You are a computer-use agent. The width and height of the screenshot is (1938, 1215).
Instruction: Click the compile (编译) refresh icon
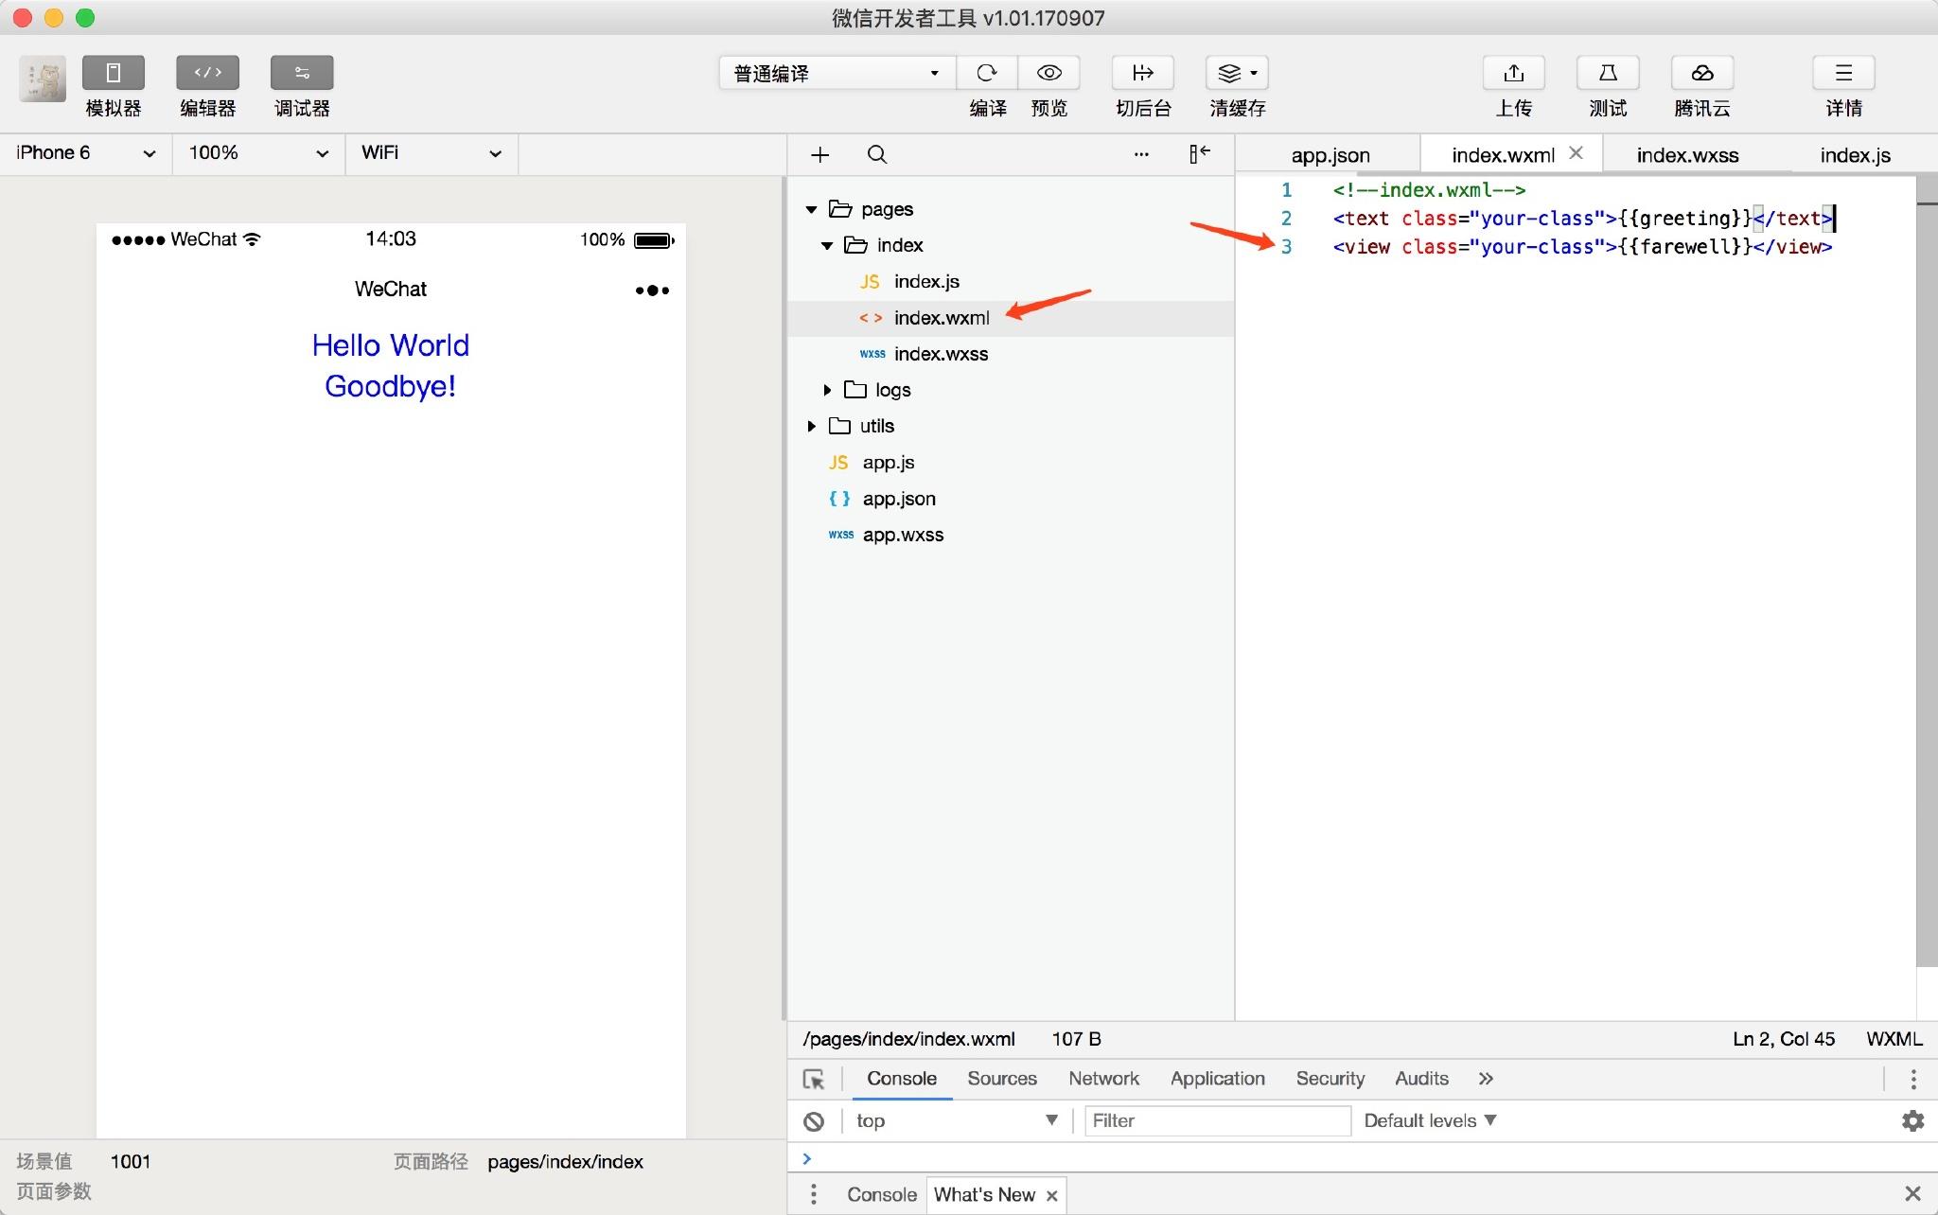coord(987,73)
